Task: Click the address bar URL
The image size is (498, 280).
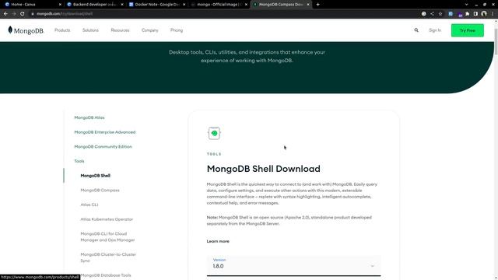Action: (x=65, y=14)
